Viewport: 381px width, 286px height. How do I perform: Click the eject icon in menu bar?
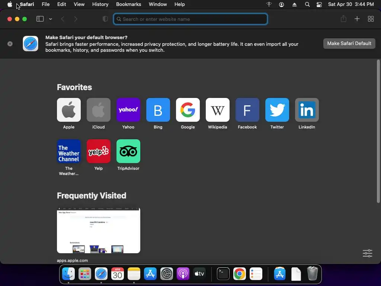294,4
